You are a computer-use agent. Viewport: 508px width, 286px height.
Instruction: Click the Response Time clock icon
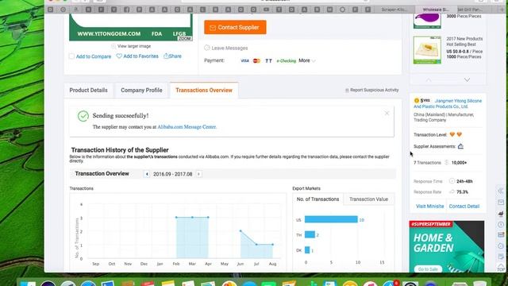pos(452,181)
